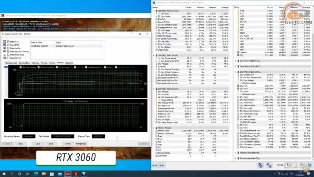Toggle Stress cache checkbox
The height and width of the screenshot is (177, 314).
click(8, 48)
